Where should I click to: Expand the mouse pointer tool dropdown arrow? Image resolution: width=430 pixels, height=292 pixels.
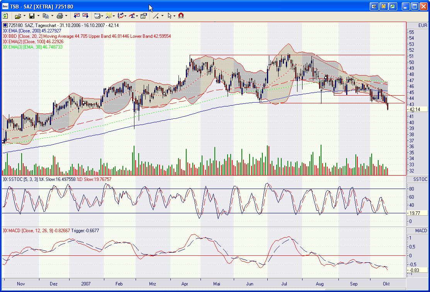tap(175, 16)
